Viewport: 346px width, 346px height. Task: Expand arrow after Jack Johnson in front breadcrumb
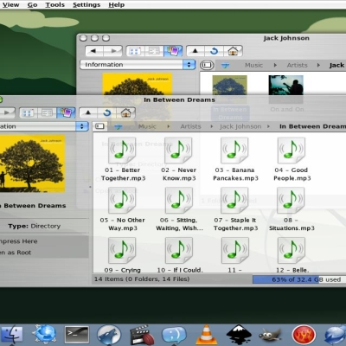tap(268, 126)
